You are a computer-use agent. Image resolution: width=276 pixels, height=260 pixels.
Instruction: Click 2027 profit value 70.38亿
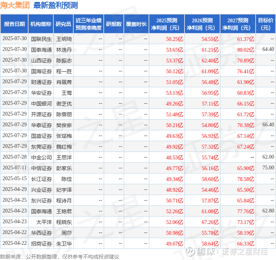click(246, 125)
